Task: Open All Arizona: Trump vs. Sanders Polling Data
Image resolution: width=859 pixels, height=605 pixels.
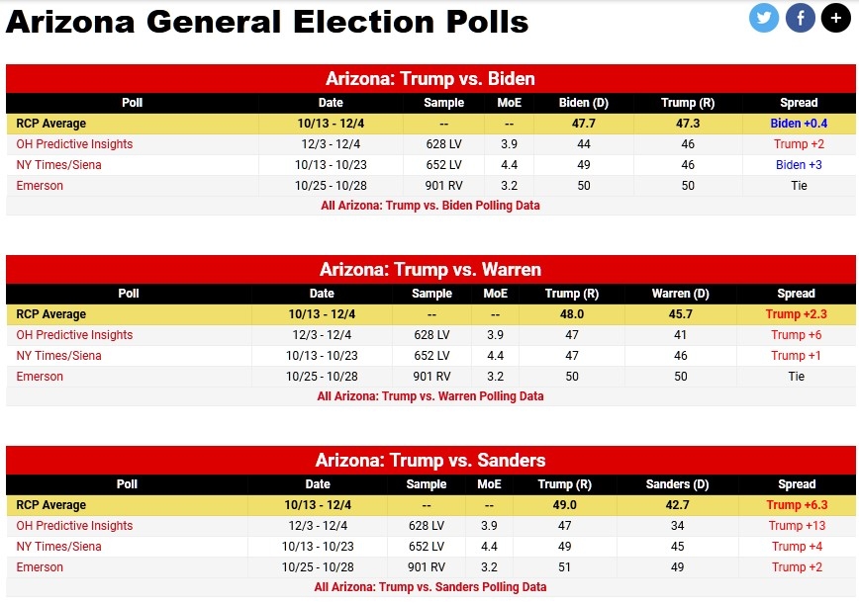Action: coord(430,587)
